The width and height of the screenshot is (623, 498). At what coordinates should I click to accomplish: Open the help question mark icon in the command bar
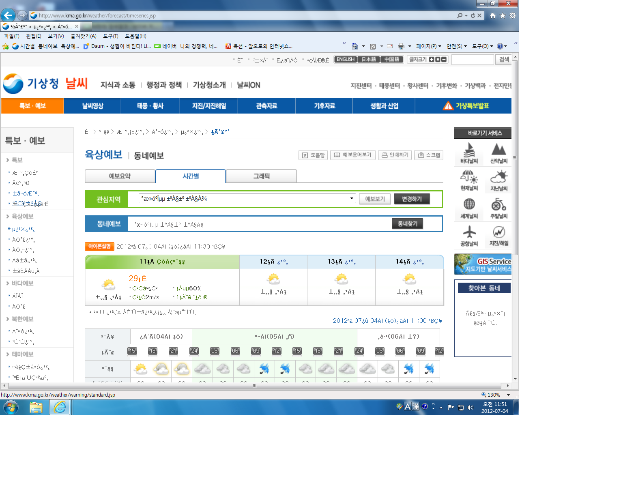coord(500,46)
